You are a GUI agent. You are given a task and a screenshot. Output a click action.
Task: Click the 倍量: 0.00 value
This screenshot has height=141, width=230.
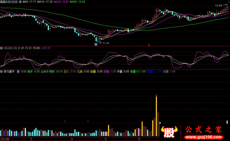pyautogui.click(x=96, y=72)
